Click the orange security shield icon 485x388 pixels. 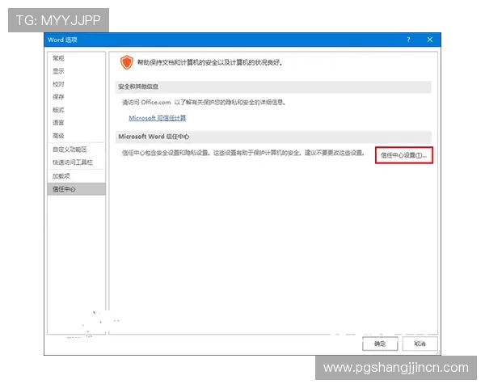point(127,62)
